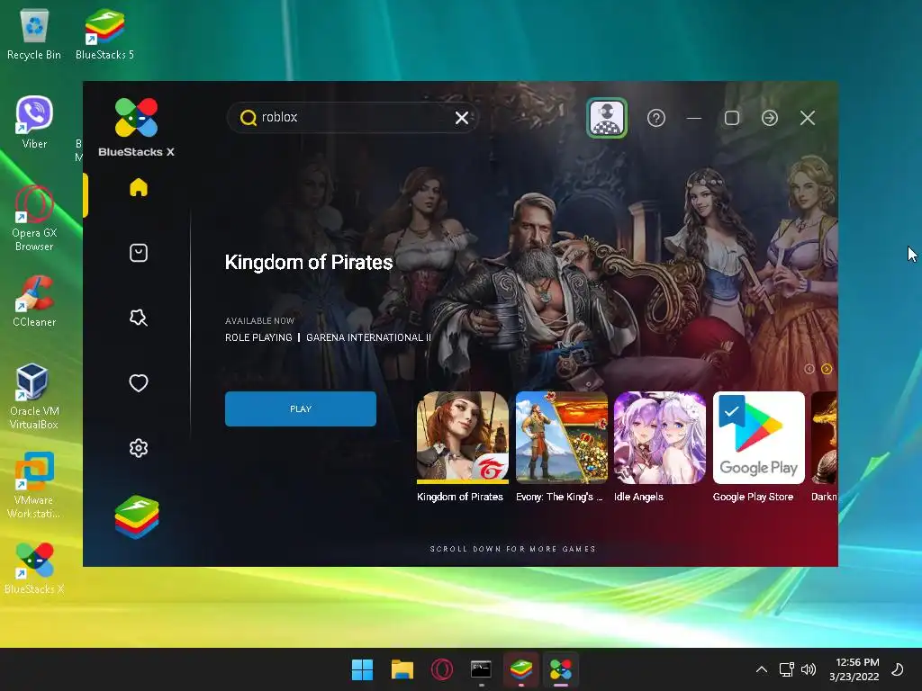Open Favorites heart icon in sidebar
Image resolution: width=922 pixels, height=691 pixels.
(x=138, y=383)
